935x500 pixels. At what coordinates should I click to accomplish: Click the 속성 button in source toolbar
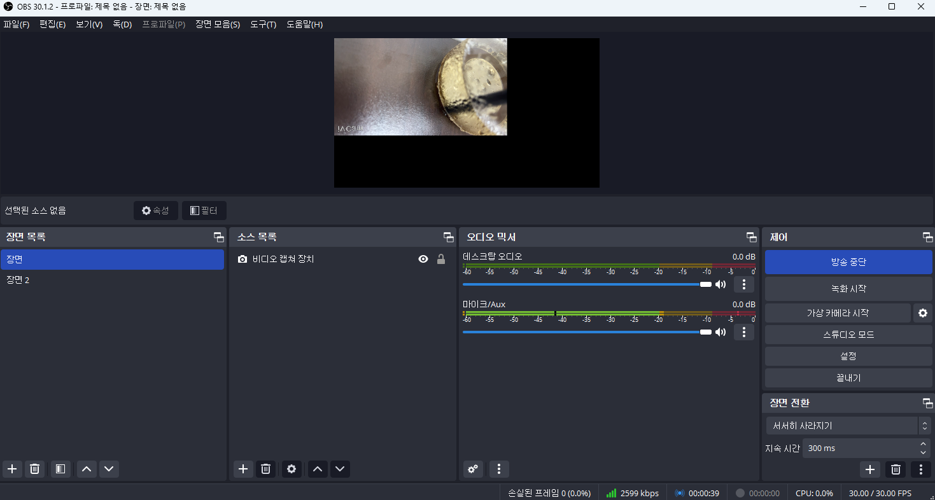point(156,211)
